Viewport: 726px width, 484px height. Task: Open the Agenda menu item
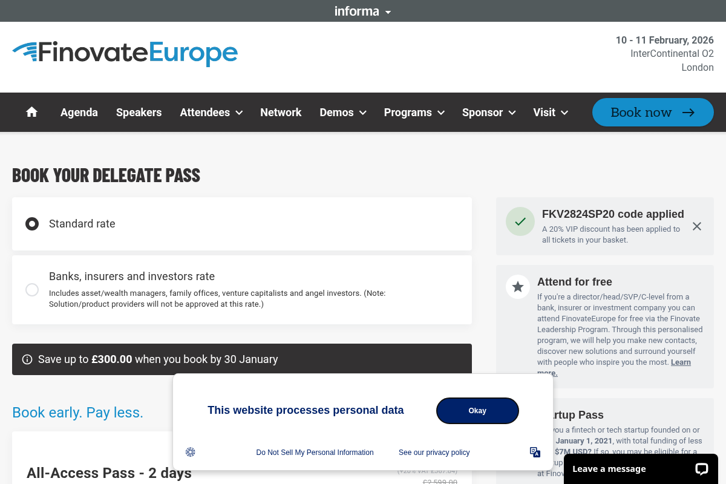point(79,113)
